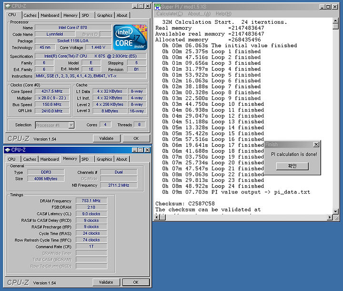Open Graphics tab in top CPU-Z window
Image resolution: width=343 pixels, height=291 pixels.
(x=104, y=15)
